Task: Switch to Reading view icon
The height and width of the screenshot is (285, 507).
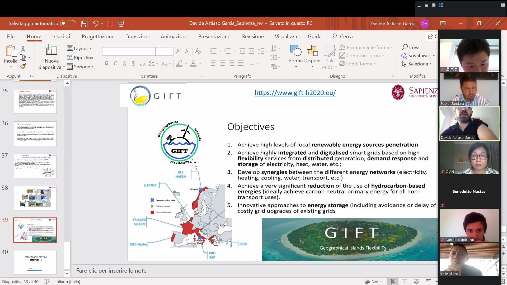Action: click(x=416, y=282)
